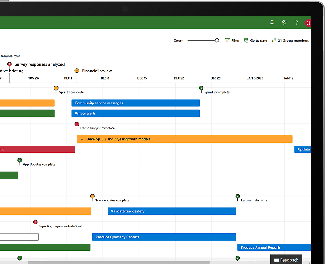Click the Remove row option
The image size is (325, 264).
point(9,56)
